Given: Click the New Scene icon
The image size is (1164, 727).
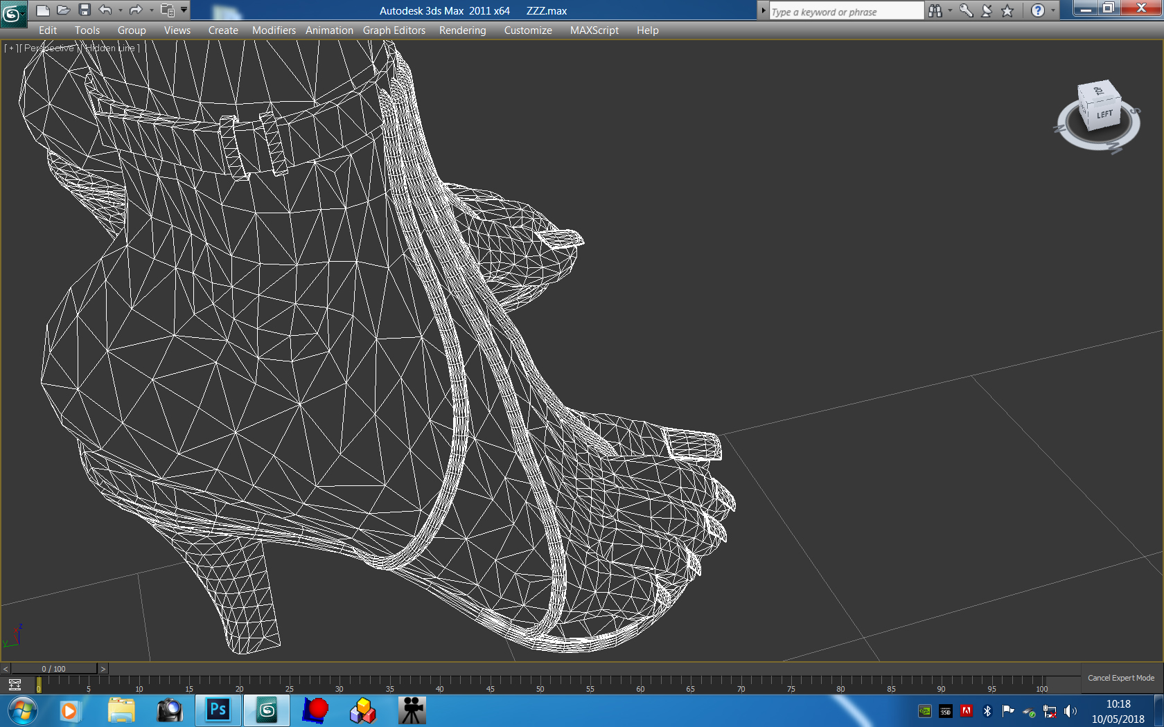Looking at the screenshot, I should tap(42, 10).
